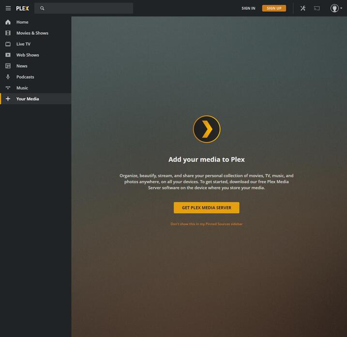
Task: Focus the search input field
Action: 84,8
